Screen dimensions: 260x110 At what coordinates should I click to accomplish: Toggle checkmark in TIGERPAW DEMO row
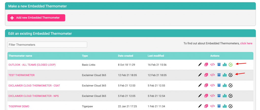click(x=231, y=106)
